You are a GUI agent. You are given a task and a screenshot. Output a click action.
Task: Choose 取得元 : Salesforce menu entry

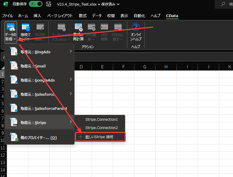click(x=39, y=94)
